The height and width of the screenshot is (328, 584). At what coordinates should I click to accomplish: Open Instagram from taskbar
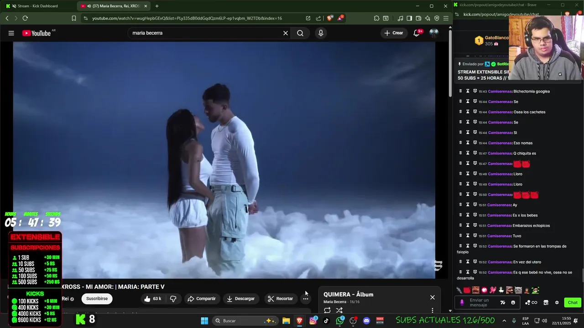click(x=313, y=321)
